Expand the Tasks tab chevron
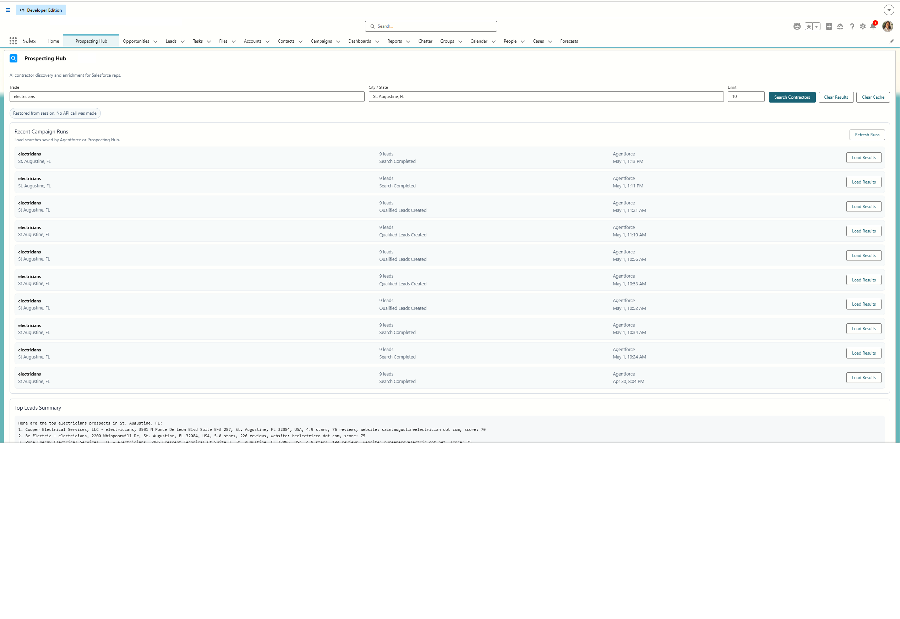 click(x=209, y=42)
